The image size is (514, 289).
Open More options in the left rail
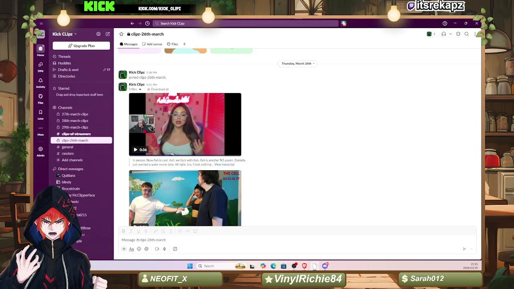41,130
